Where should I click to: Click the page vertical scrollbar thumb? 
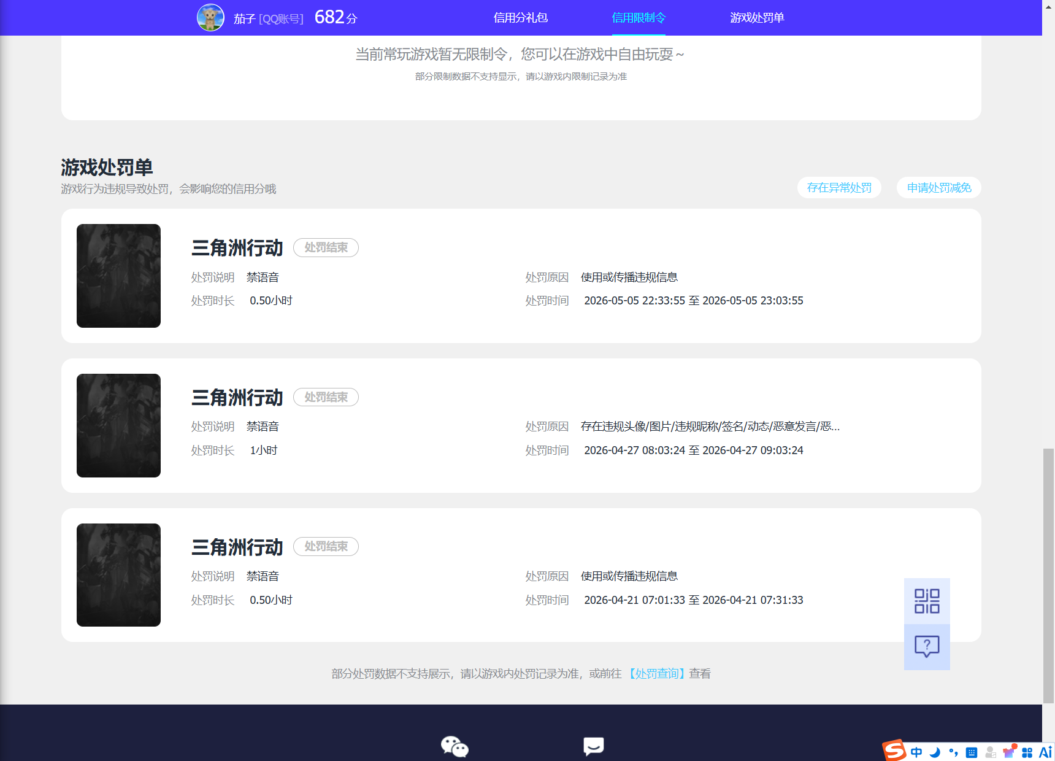(1048, 576)
